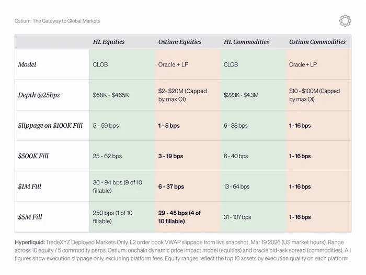Click the '$5M Fill' row label
The height and width of the screenshot is (275, 366).
click(30, 217)
